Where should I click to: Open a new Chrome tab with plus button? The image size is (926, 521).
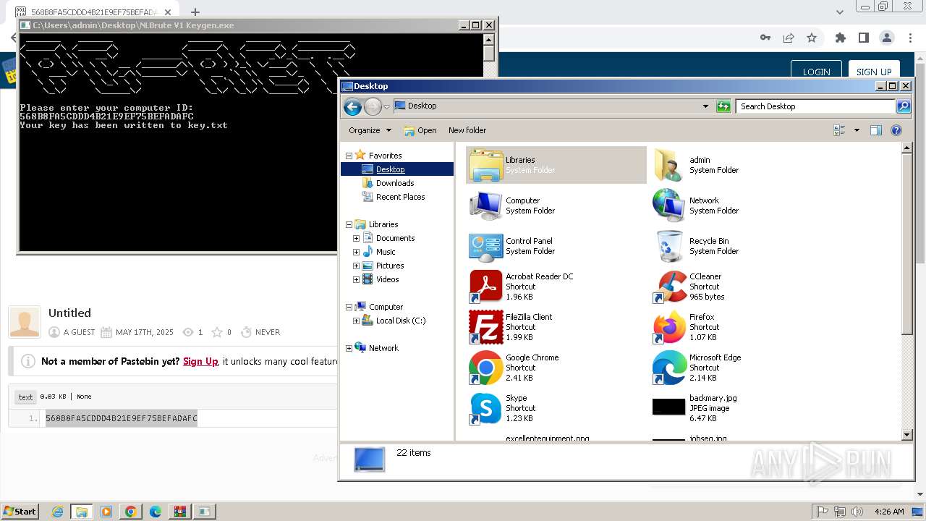195,12
